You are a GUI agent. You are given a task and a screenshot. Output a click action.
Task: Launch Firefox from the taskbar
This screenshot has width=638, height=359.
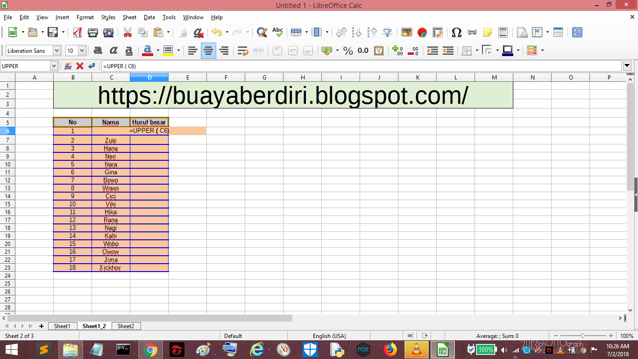click(x=389, y=349)
